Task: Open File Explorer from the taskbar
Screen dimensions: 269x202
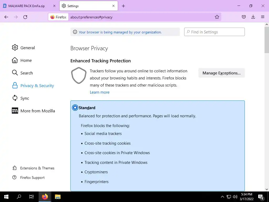Action: pyautogui.click(x=58, y=197)
